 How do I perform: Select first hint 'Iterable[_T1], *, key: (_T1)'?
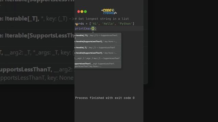98,36
